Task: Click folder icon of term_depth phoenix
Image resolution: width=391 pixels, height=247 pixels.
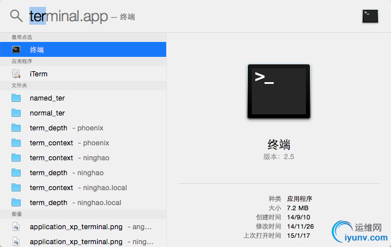Action: (16, 128)
